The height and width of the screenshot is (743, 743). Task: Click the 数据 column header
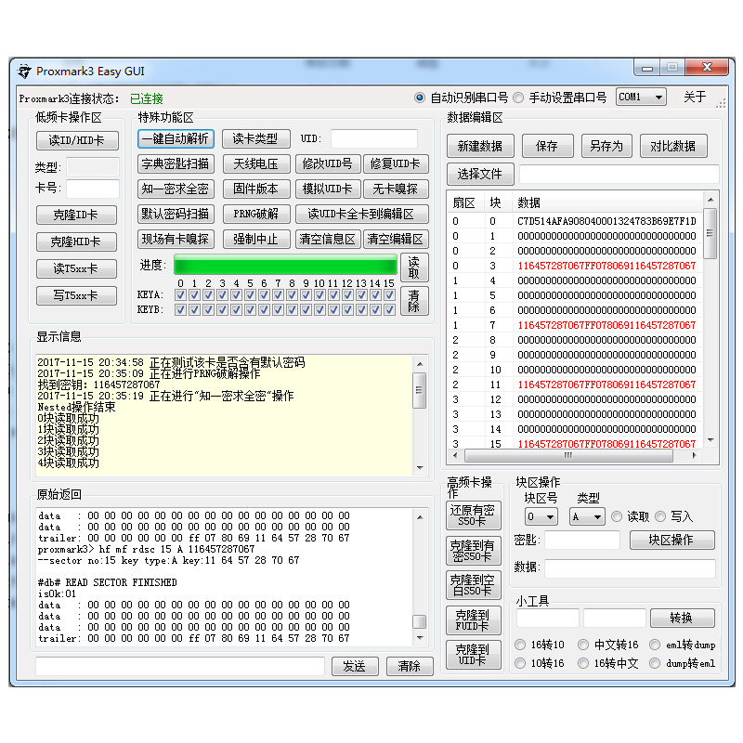click(x=528, y=202)
